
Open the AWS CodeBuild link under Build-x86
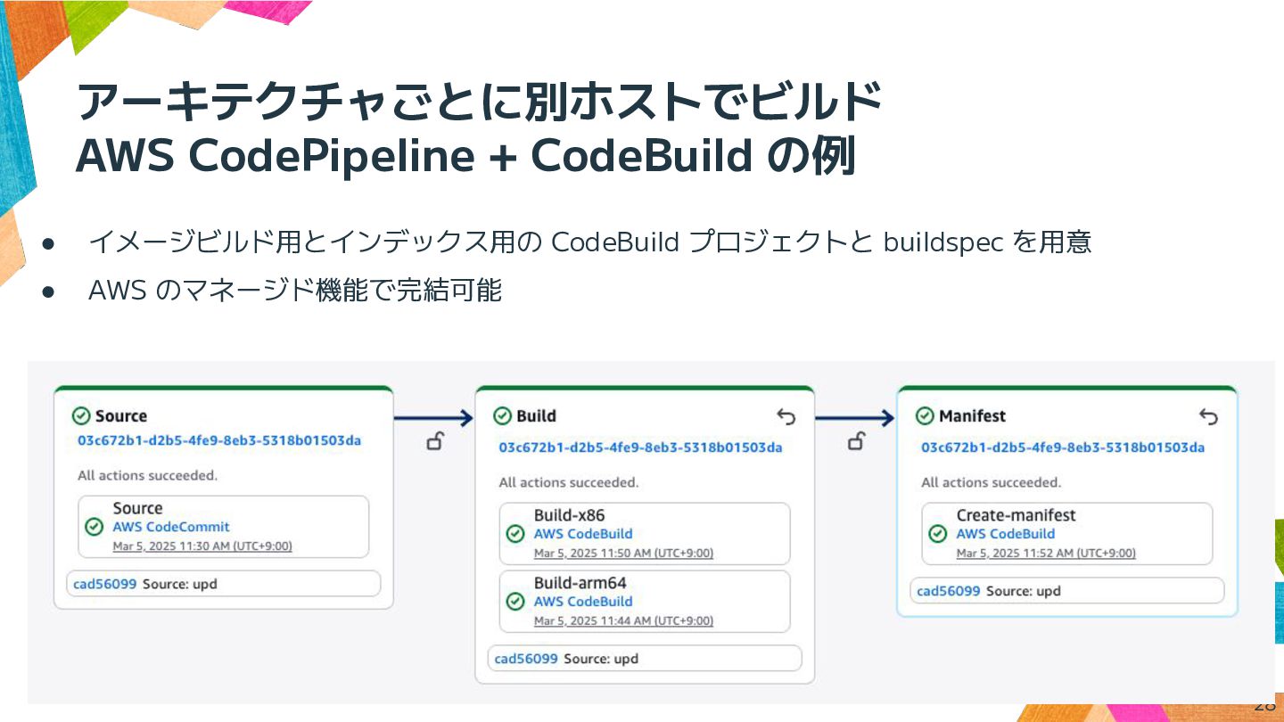pos(582,534)
